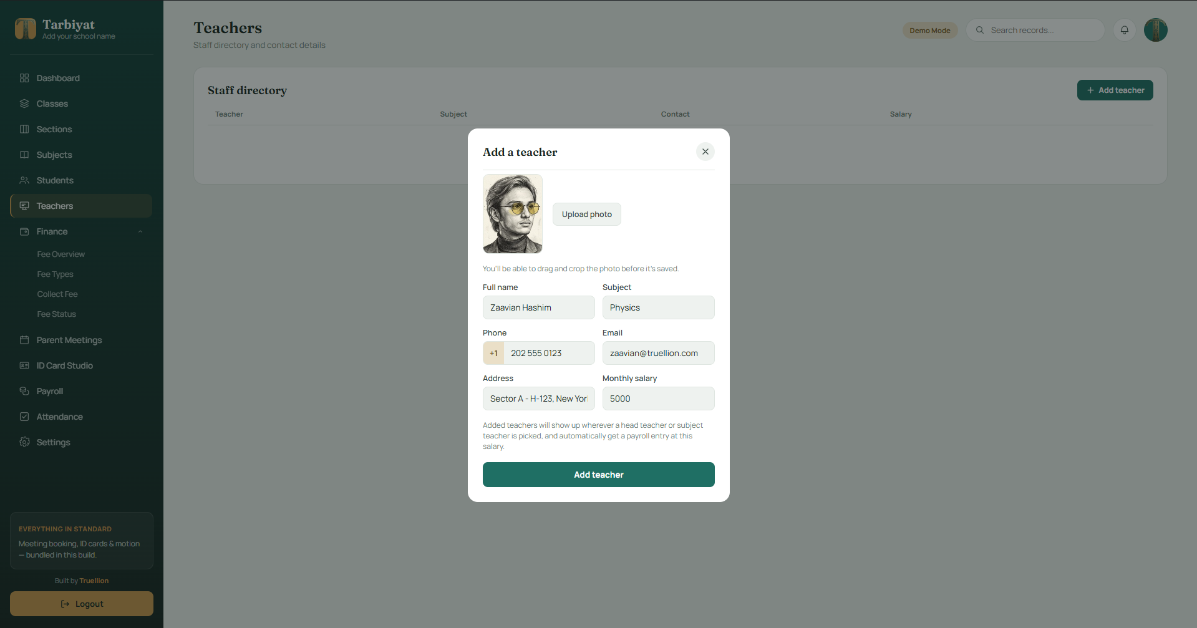Open the Students people icon

[24, 180]
